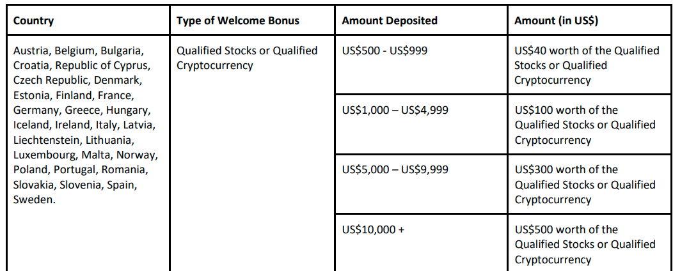Click the Type of Welcome Bonus header
The width and height of the screenshot is (673, 271).
[237, 20]
